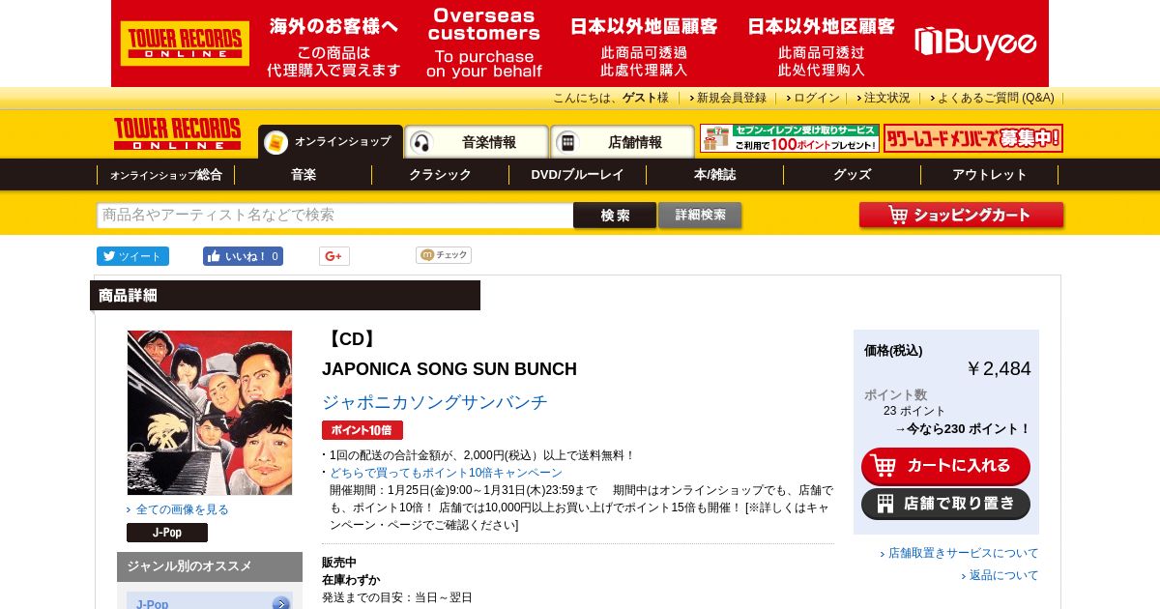
Task: Expand the J-Pop row arrow in the ジャンル別のオススメ list
Action: [x=281, y=604]
